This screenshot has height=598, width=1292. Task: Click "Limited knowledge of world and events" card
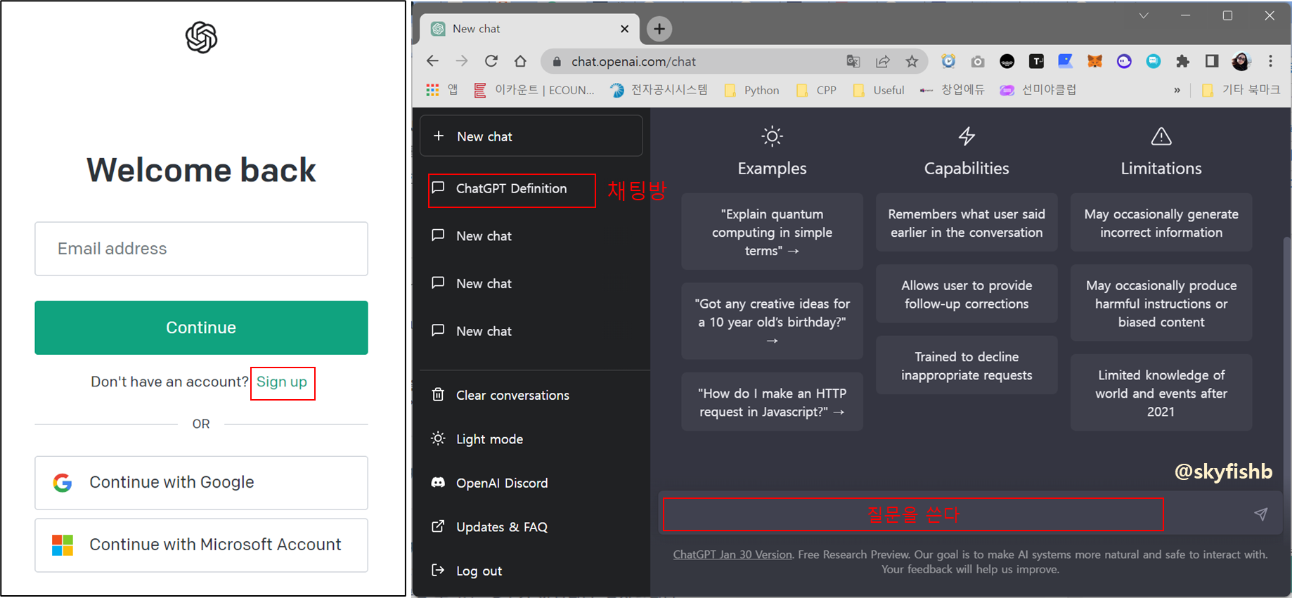click(x=1161, y=393)
